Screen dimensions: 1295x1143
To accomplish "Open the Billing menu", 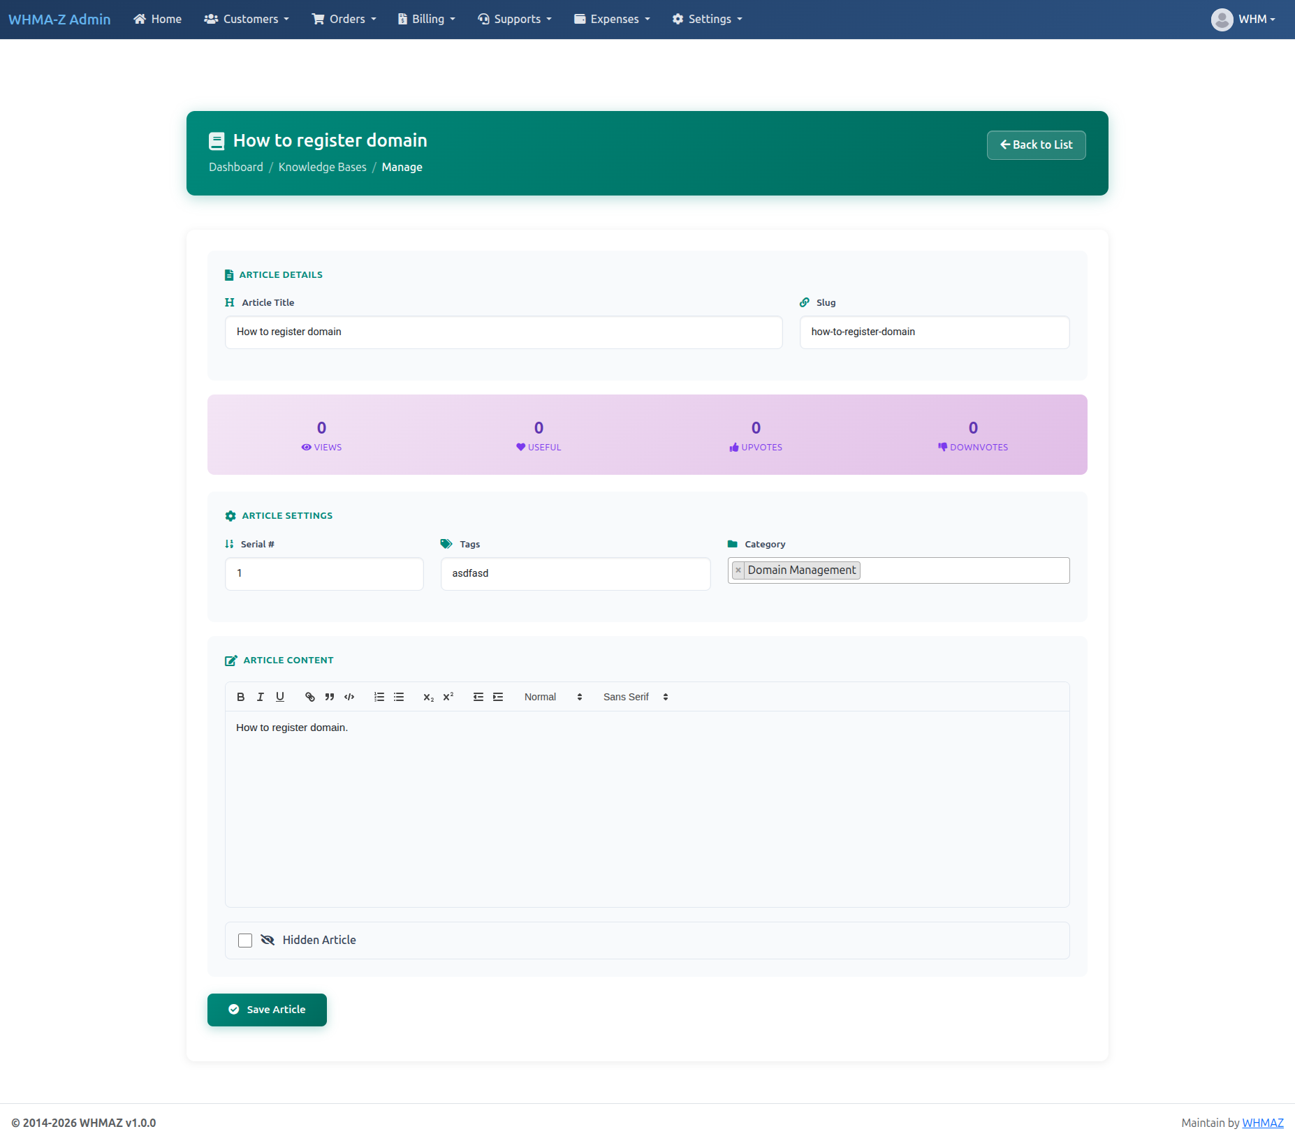I will (x=425, y=19).
